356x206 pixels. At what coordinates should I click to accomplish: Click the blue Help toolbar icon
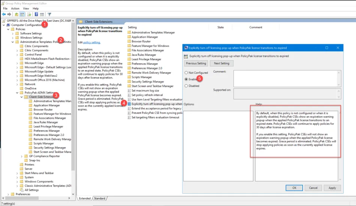pos(36,14)
